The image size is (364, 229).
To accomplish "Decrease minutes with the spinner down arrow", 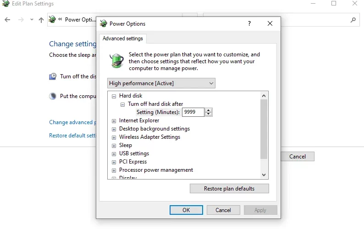I will click(209, 114).
